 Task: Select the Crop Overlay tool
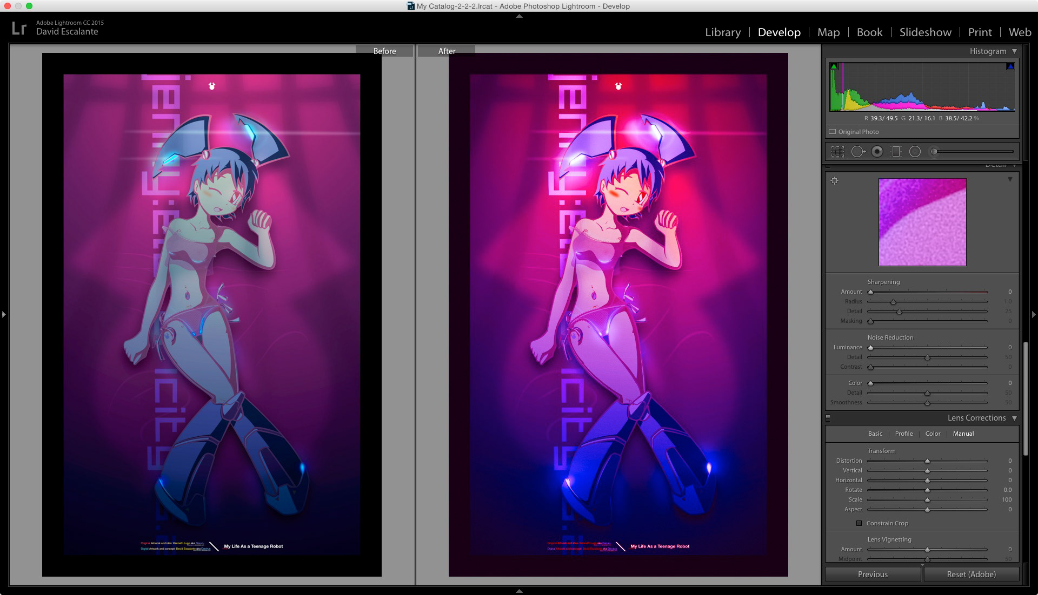click(x=837, y=152)
